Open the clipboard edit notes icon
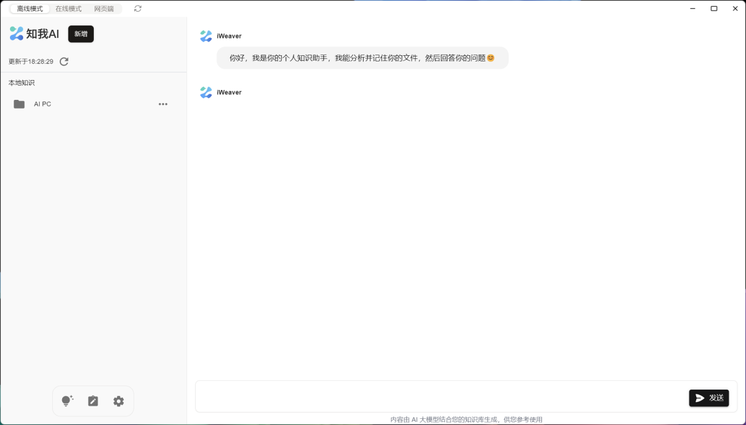 click(93, 401)
